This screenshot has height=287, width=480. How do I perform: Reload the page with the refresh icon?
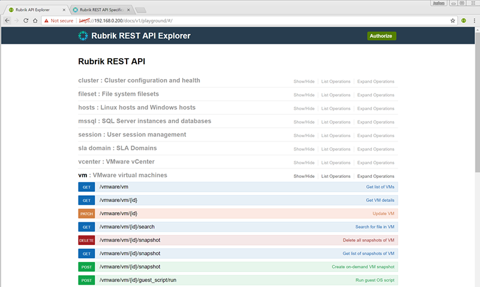pos(26,20)
